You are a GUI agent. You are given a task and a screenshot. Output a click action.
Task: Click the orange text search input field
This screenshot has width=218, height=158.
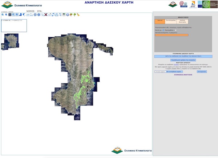point(171,35)
